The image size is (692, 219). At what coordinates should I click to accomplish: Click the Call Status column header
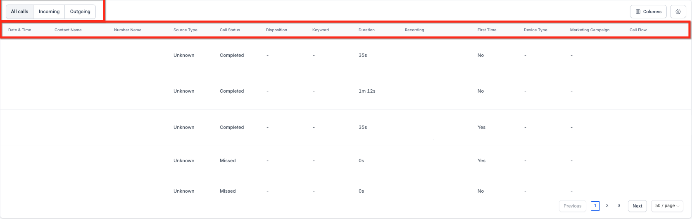tap(230, 30)
